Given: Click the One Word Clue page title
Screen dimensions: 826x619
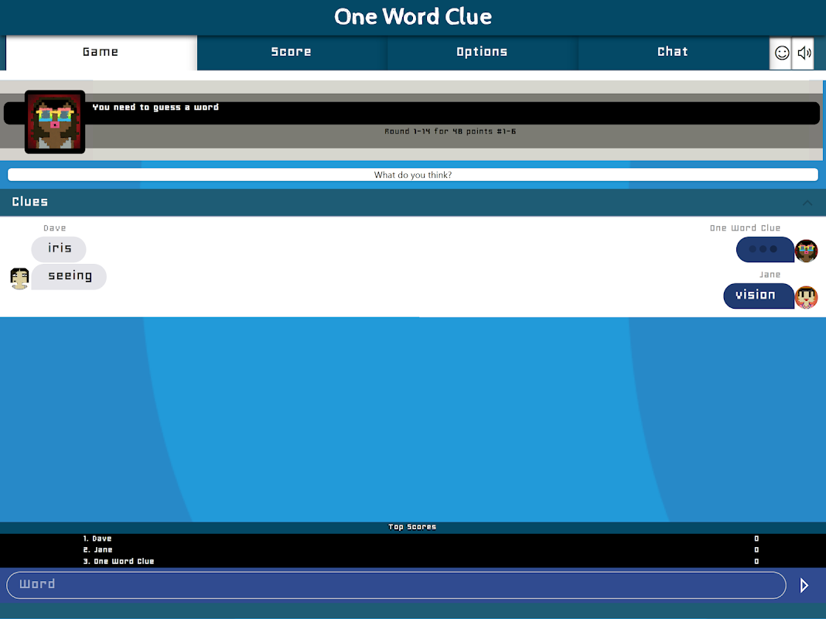Looking at the screenshot, I should (413, 17).
